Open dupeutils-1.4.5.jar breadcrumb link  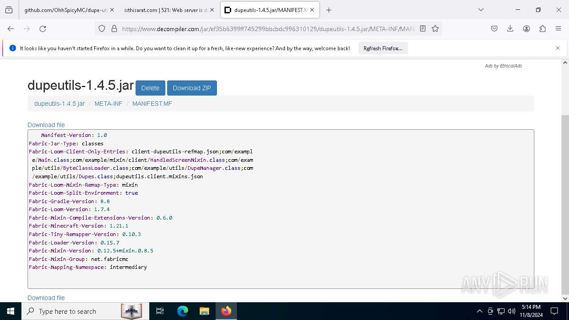pyautogui.click(x=60, y=104)
